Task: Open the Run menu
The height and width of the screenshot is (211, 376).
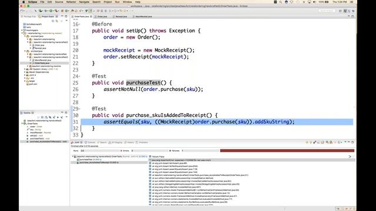Action: 117,2
